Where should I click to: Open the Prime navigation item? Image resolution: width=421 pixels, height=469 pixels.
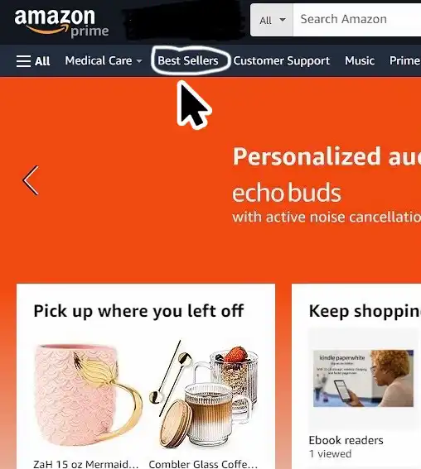pyautogui.click(x=404, y=60)
